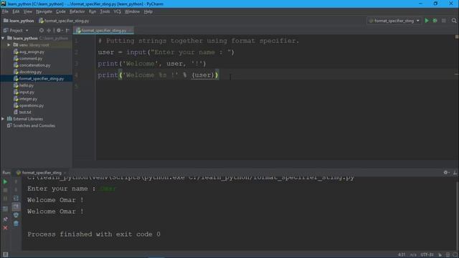Click scroll-from-source target icon in Project panel
The width and height of the screenshot is (459, 258).
tap(42, 30)
